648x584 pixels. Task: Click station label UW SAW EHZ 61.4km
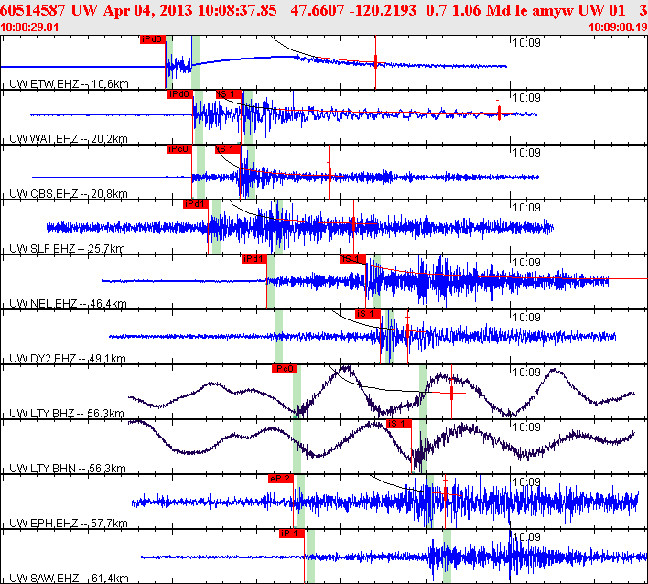coord(69,579)
